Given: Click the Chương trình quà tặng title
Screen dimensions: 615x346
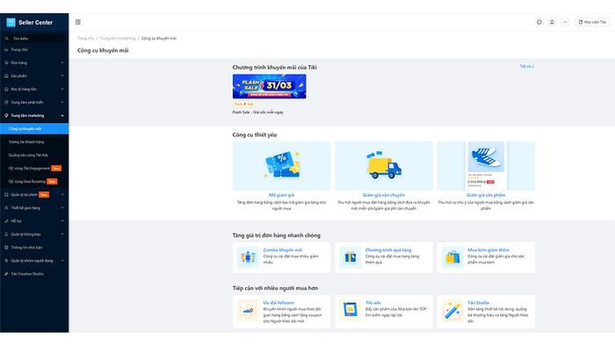Looking at the screenshot, I should [x=388, y=250].
